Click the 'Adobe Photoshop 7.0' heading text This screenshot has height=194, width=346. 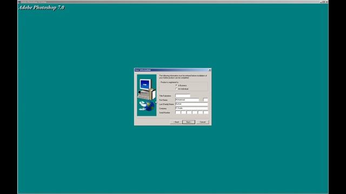[x=42, y=8]
